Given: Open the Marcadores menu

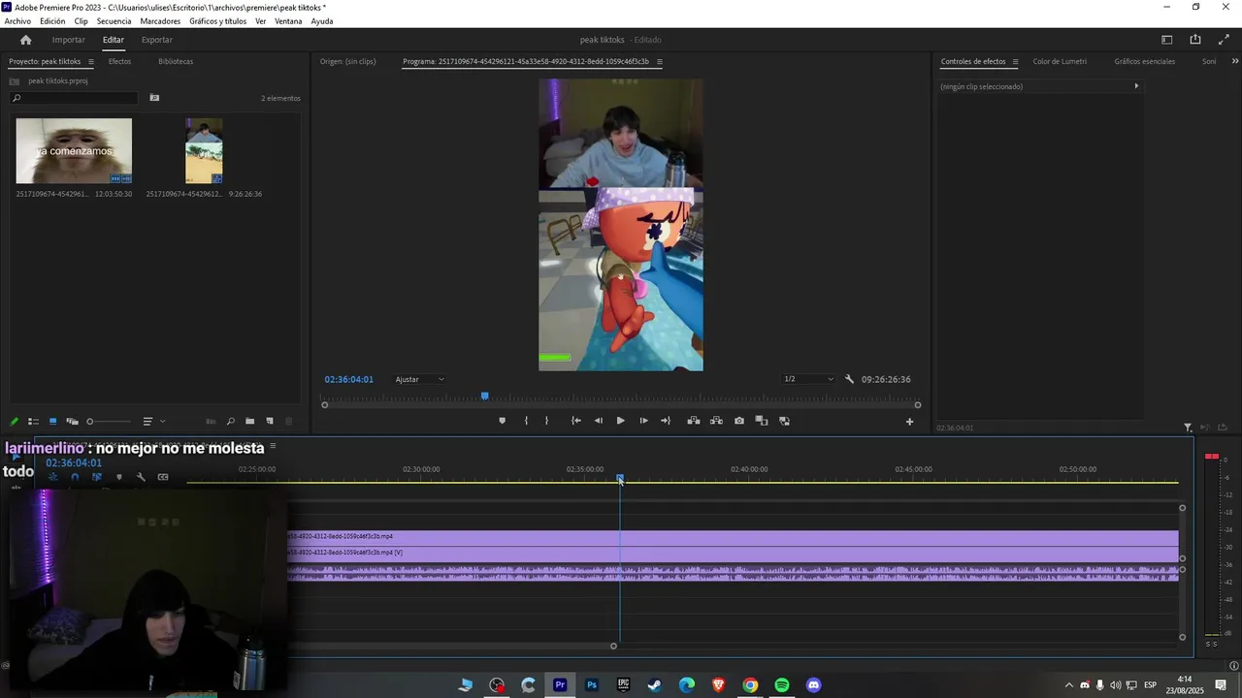Looking at the screenshot, I should [160, 21].
